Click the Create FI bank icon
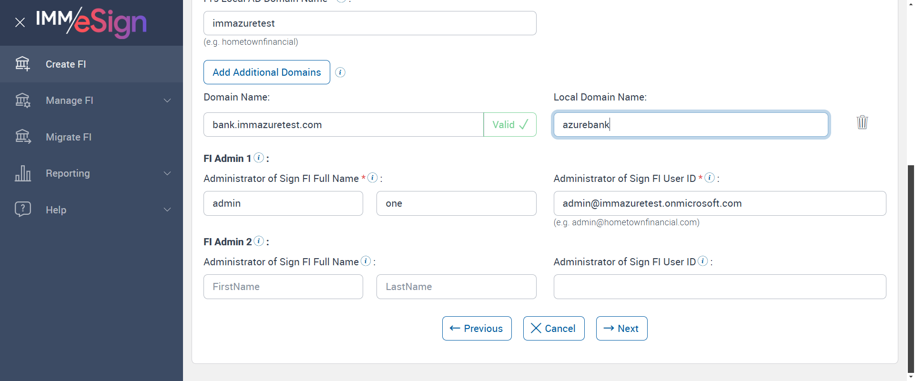This screenshot has height=381, width=915. pos(22,64)
